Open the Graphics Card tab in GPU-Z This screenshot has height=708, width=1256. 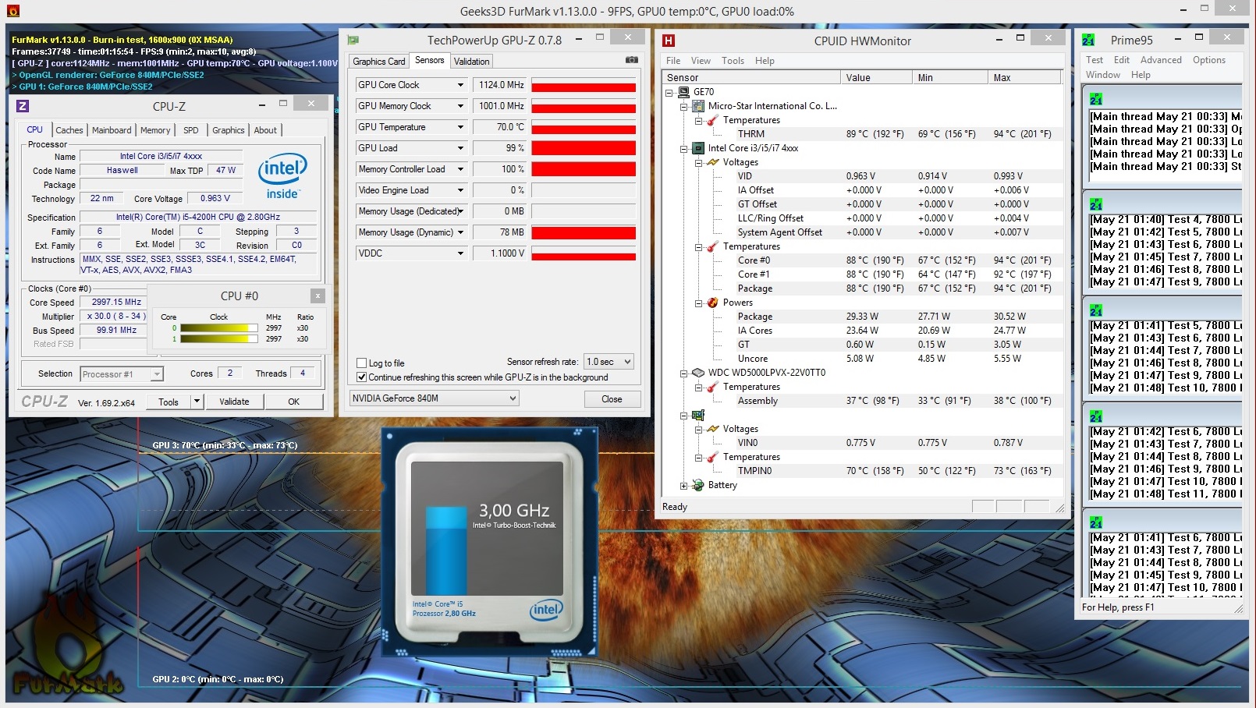379,61
